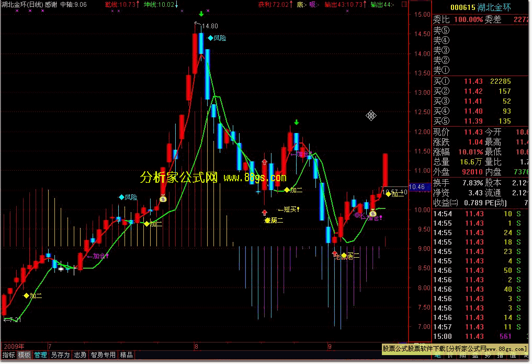The height and width of the screenshot is (364, 532).
Task: Click the 净资 3.43 value
Action: [x=476, y=193]
